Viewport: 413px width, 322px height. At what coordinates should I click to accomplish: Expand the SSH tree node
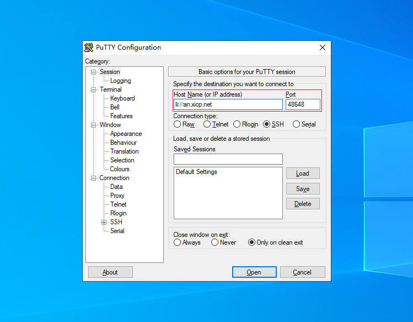(104, 222)
